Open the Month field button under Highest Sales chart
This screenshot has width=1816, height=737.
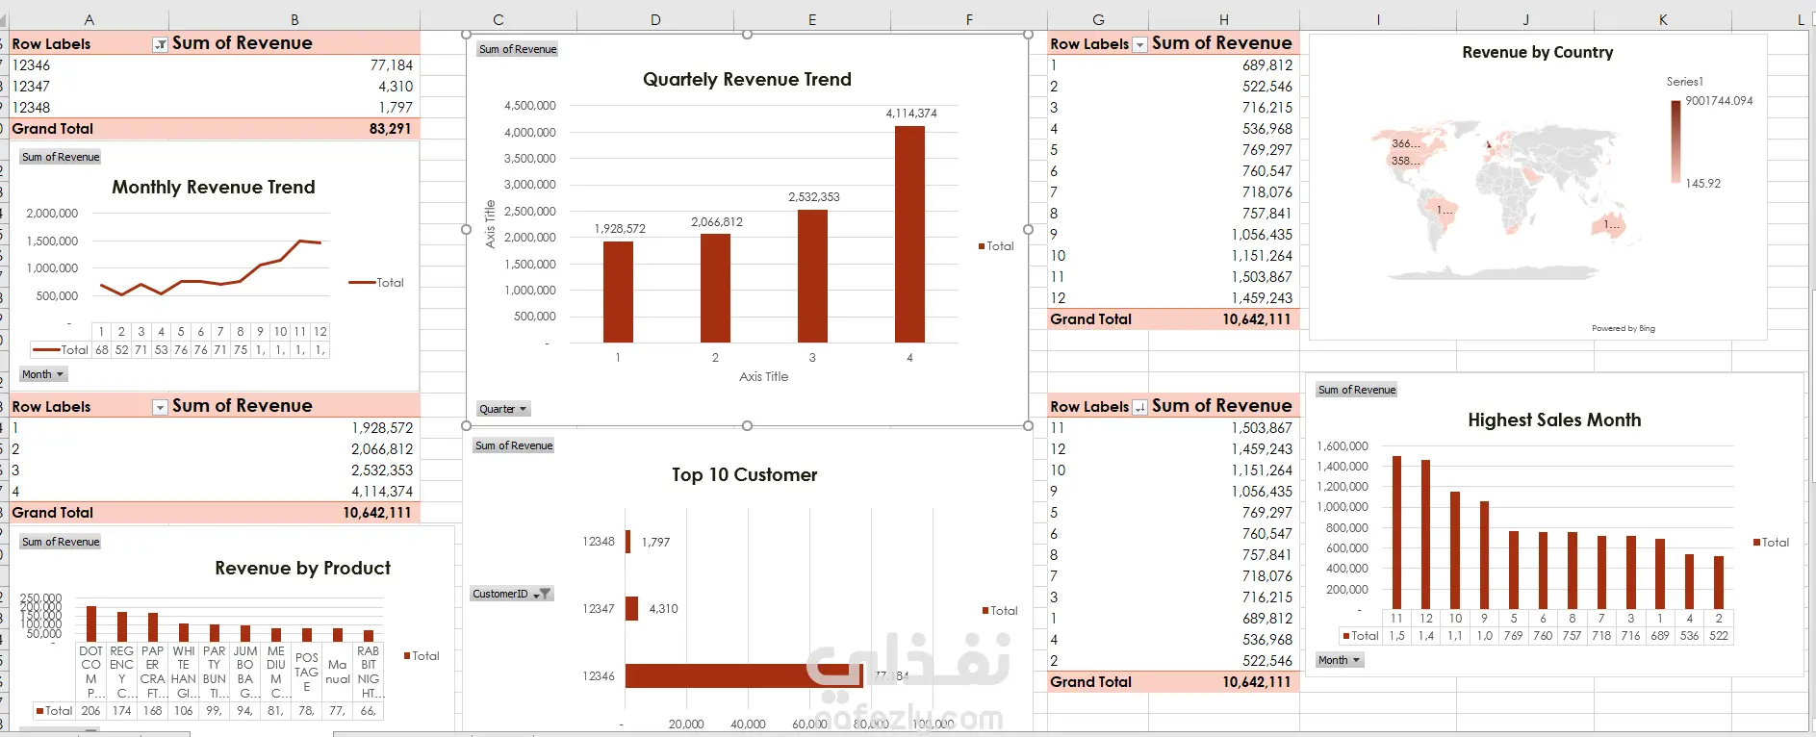pyautogui.click(x=1340, y=660)
